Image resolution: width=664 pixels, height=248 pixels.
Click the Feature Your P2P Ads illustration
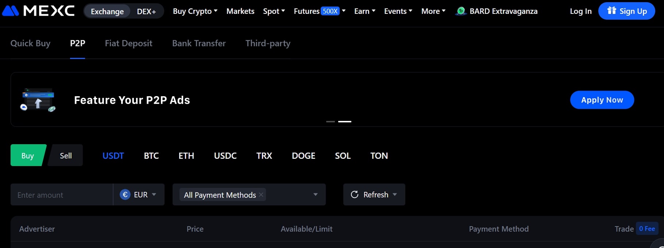[x=38, y=100]
